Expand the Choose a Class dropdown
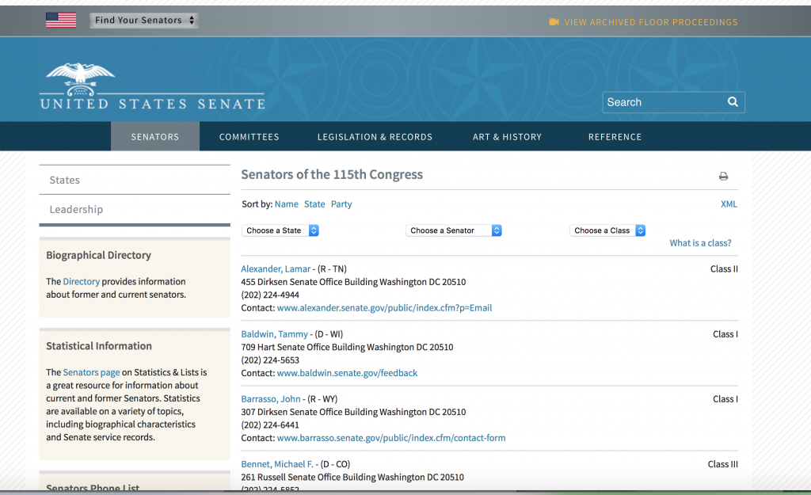The width and height of the screenshot is (811, 495). click(x=607, y=230)
